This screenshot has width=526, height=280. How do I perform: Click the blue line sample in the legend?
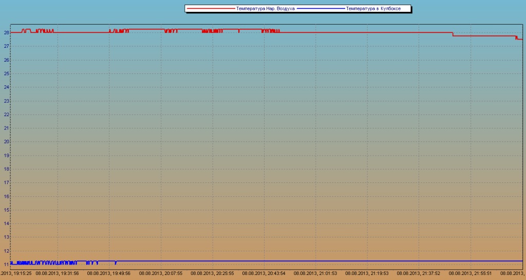(321, 9)
